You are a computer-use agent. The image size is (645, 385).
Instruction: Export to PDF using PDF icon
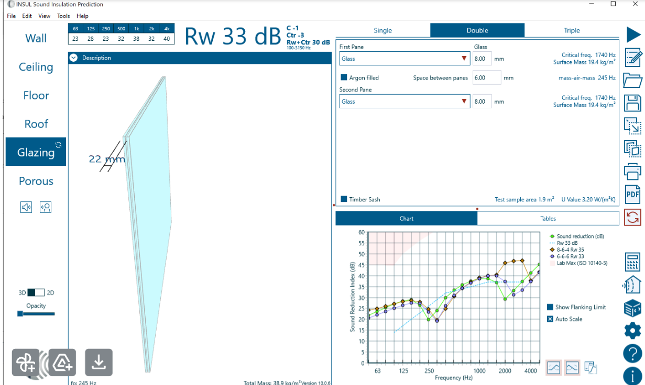click(x=633, y=194)
